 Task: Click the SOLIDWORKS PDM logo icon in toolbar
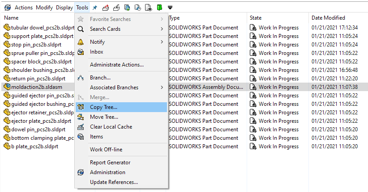point(8,8)
